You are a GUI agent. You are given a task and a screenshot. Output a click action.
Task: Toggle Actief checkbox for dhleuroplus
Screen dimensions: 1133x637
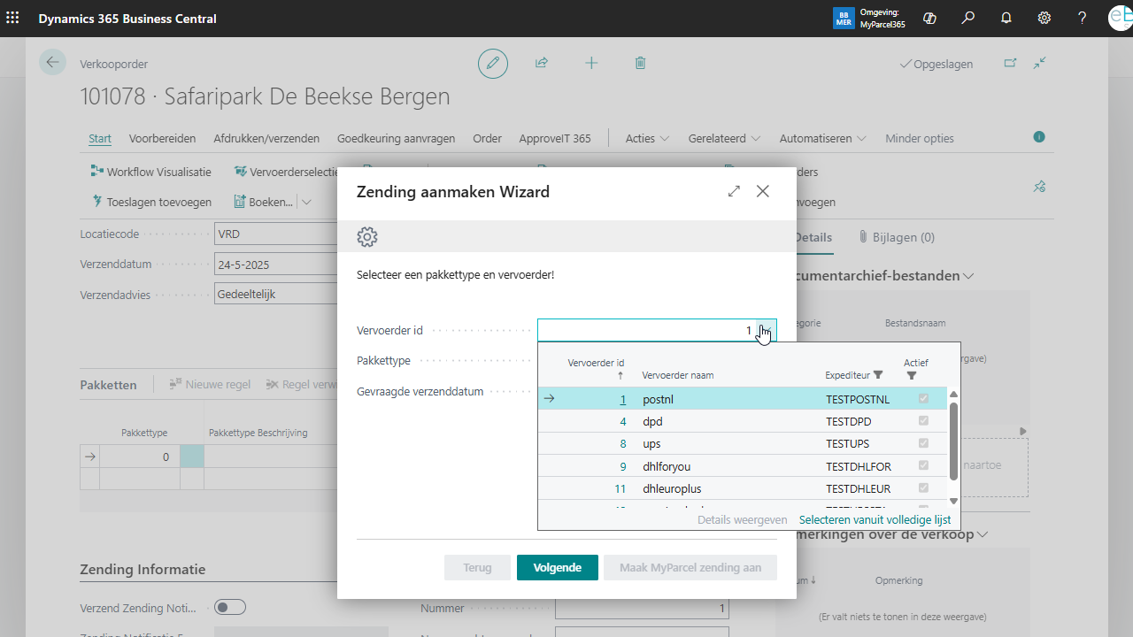click(x=923, y=488)
